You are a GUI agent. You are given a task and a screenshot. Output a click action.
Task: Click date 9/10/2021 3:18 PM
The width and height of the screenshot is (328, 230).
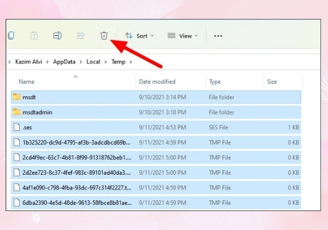point(162,112)
